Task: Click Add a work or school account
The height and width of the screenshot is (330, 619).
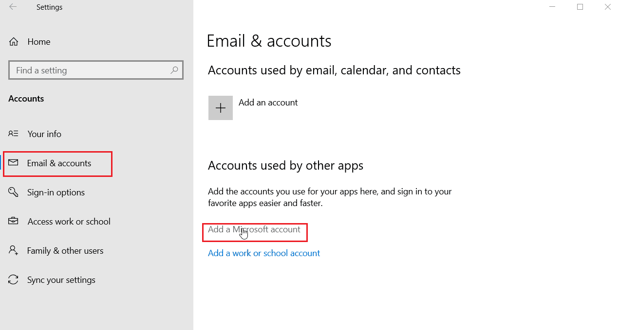Action: (x=264, y=253)
